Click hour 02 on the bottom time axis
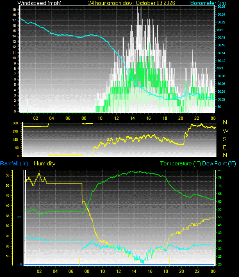 39,271
